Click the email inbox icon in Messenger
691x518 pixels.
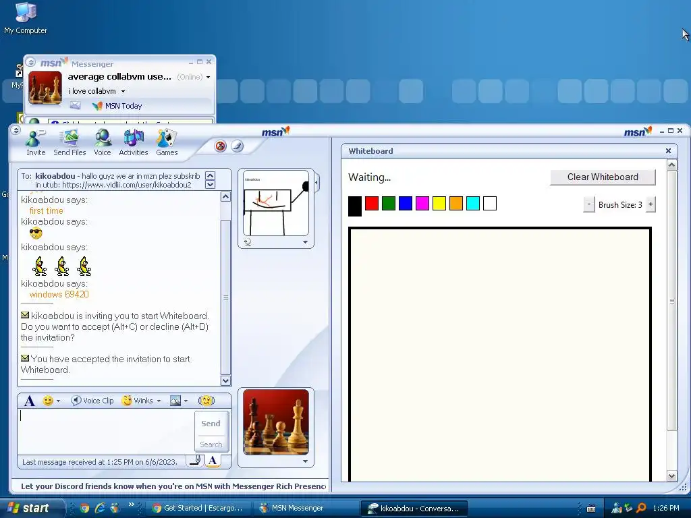[x=76, y=105]
